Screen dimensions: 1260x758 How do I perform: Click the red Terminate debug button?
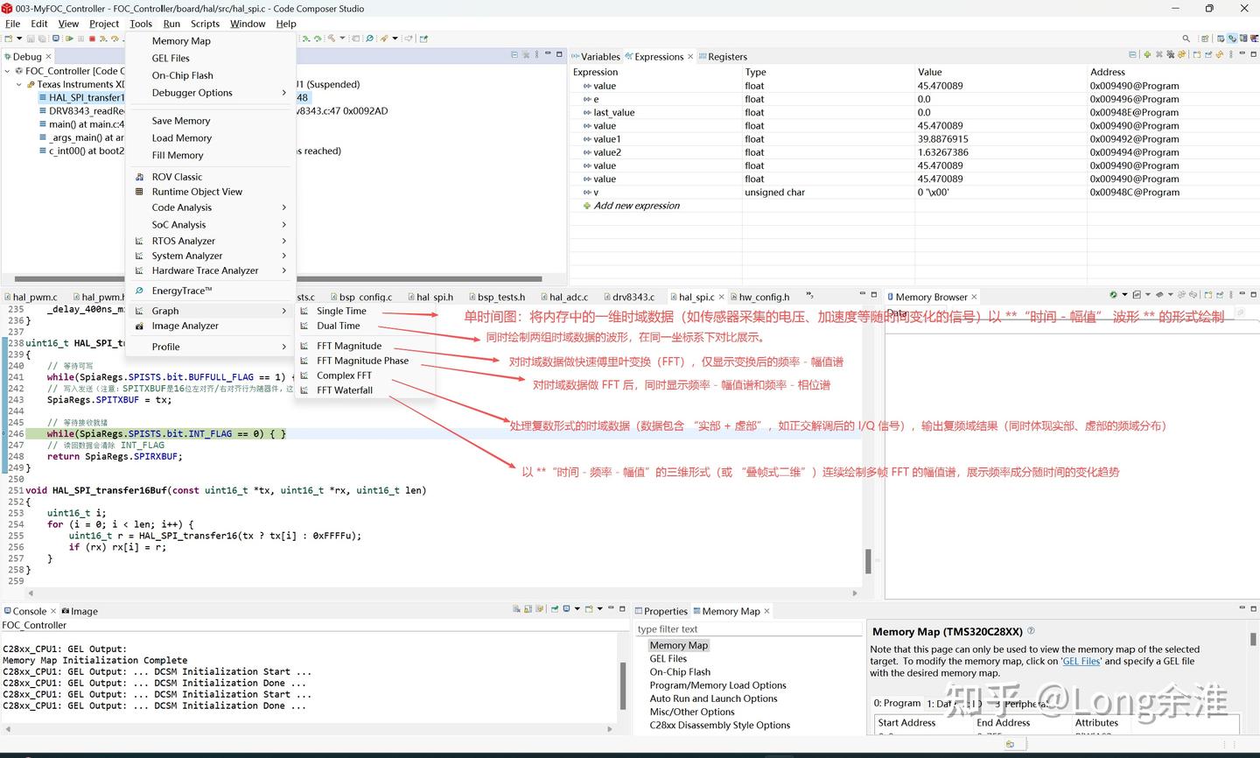(x=92, y=39)
